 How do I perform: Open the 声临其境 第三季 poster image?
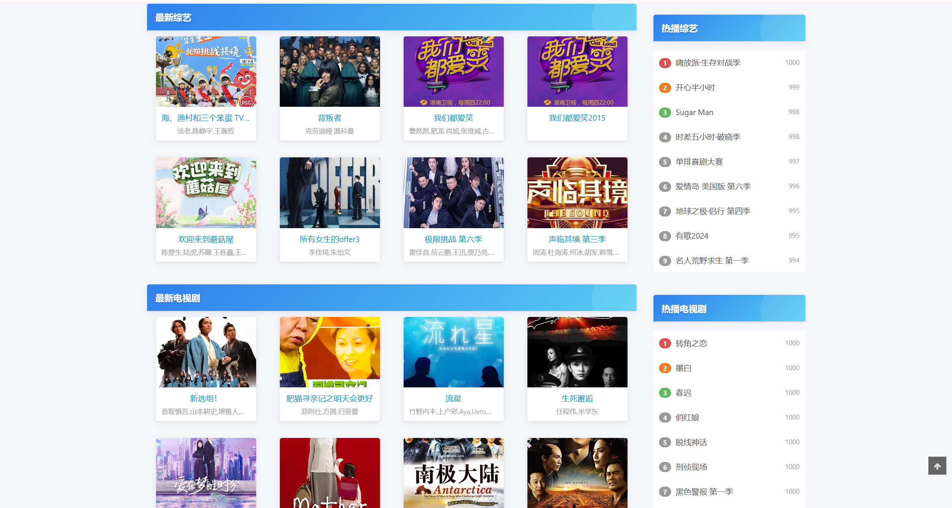click(577, 193)
